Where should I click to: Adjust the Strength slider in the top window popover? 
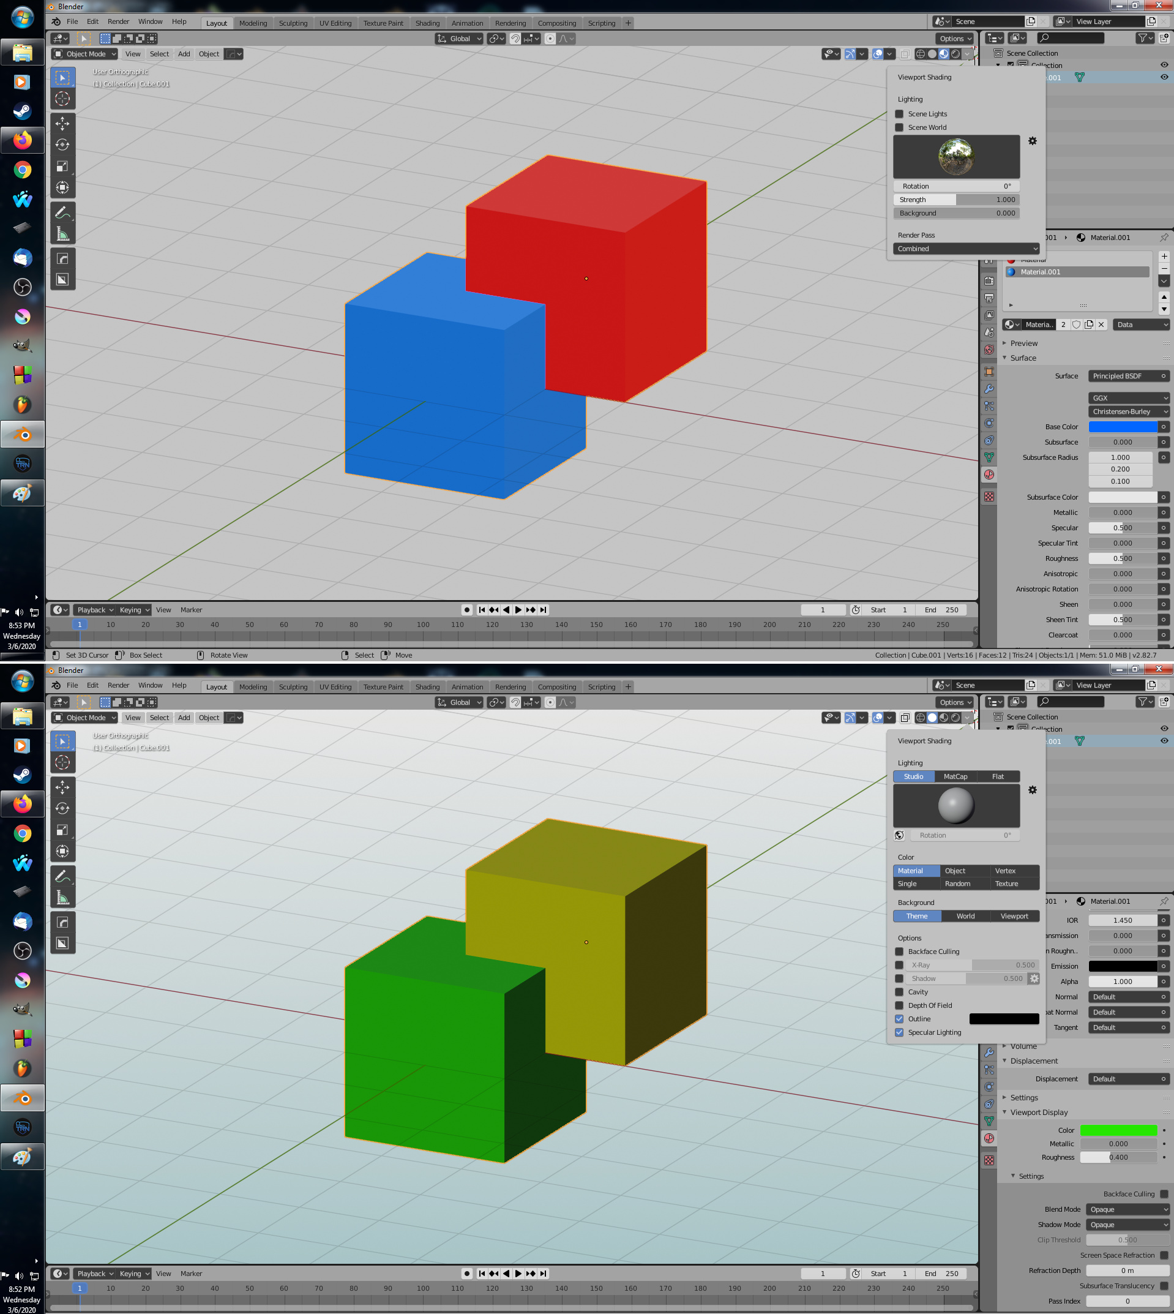pyautogui.click(x=956, y=200)
